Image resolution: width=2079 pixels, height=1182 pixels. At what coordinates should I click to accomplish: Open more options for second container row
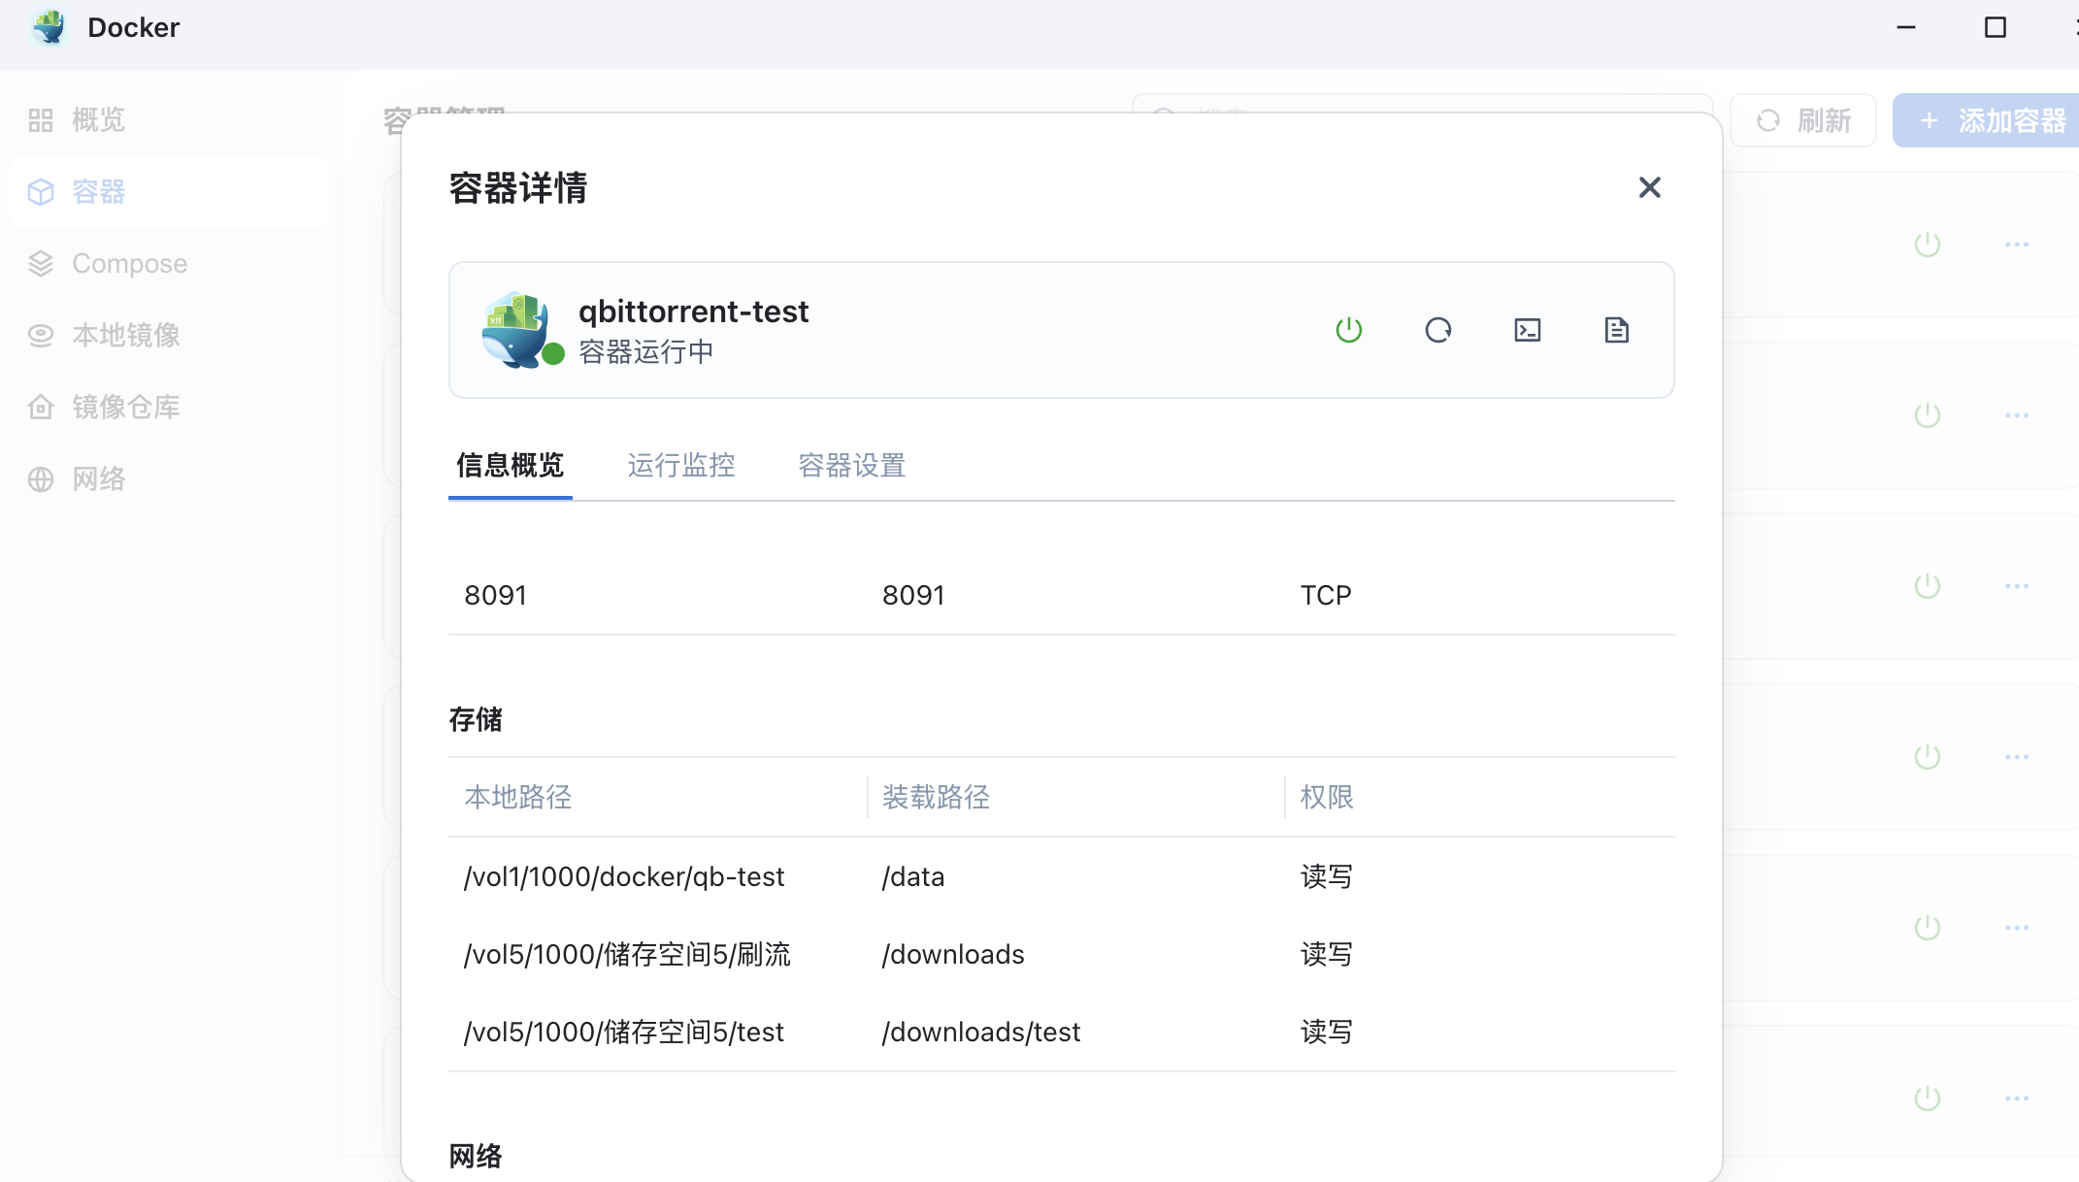[2017, 415]
